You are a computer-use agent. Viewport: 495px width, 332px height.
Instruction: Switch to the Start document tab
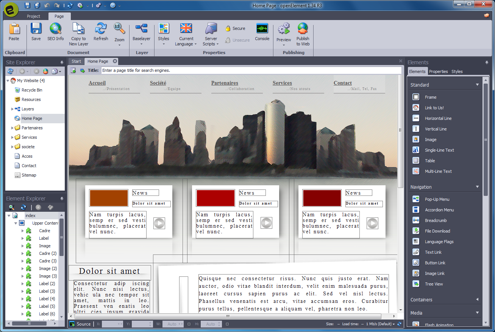pos(76,61)
